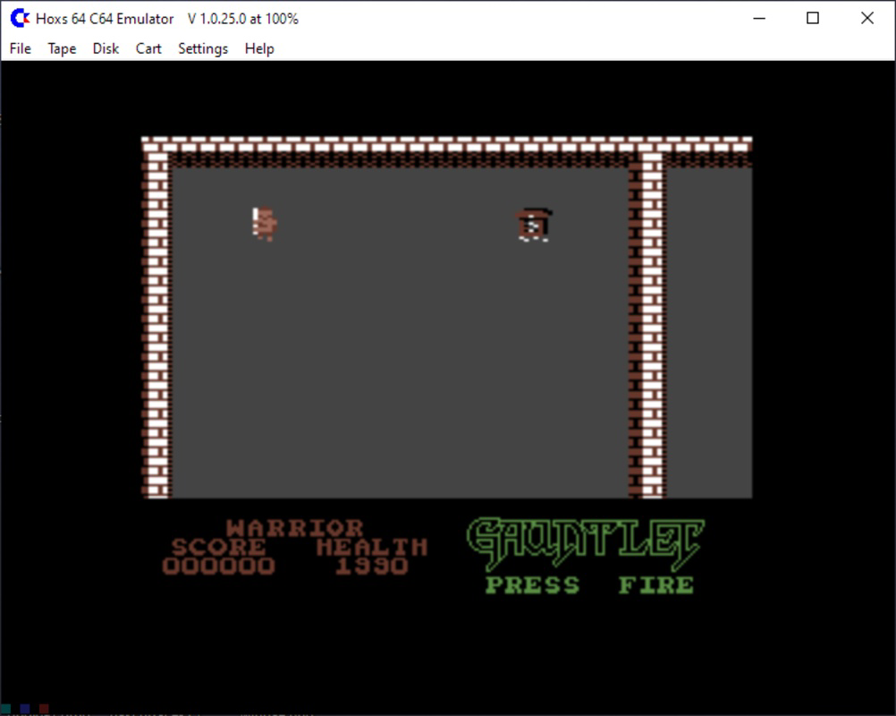Click the green Gauntlet logo
This screenshot has width=896, height=716.
(x=585, y=543)
